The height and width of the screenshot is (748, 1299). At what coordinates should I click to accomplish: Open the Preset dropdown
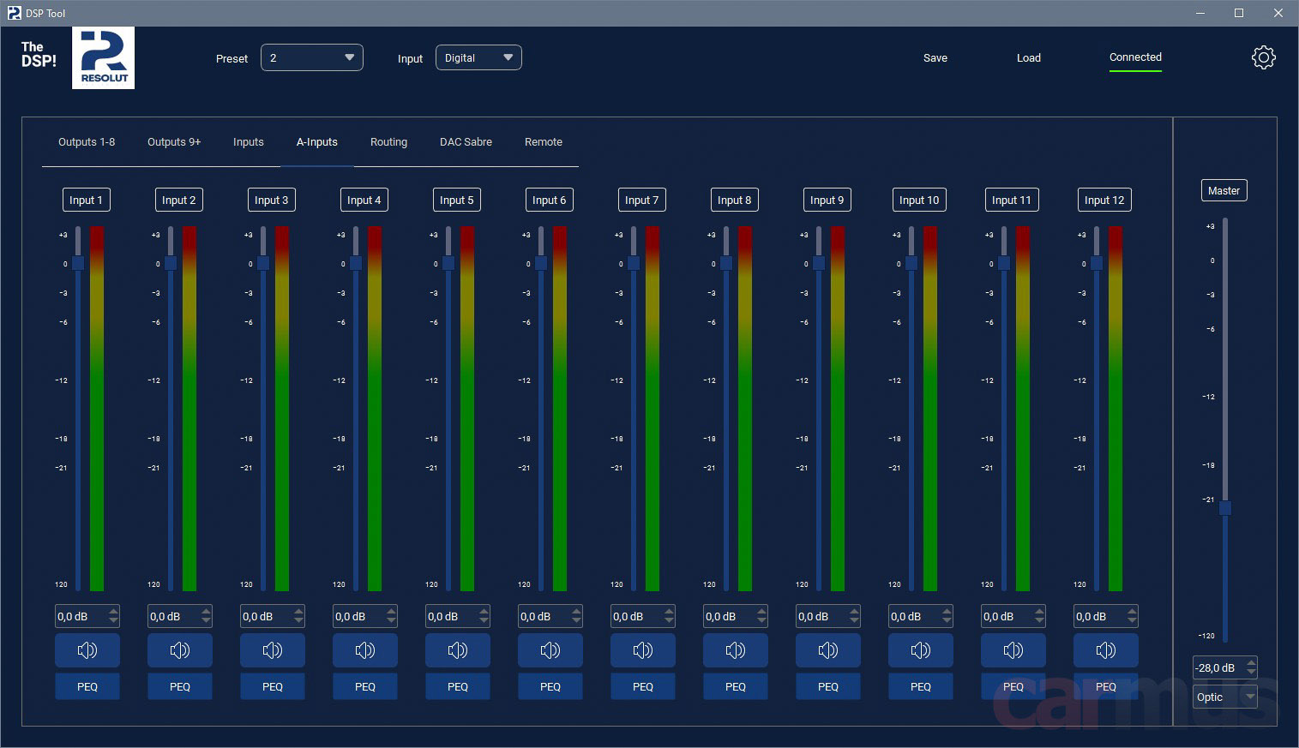point(312,57)
